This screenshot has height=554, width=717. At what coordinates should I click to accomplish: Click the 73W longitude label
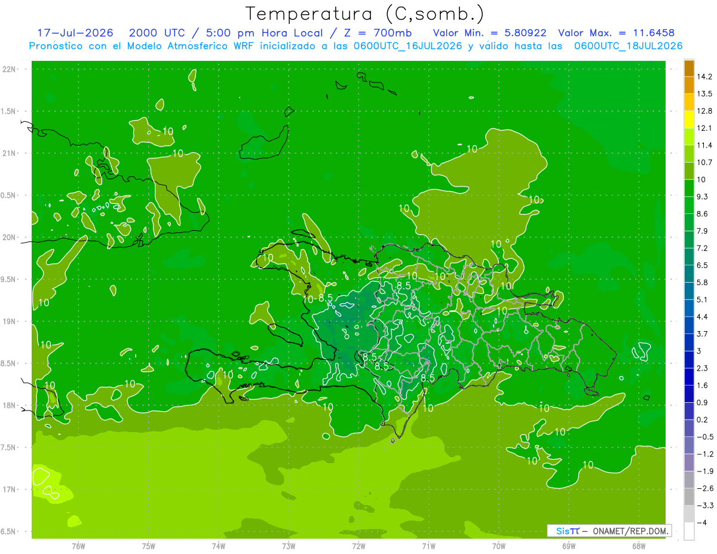[289, 546]
